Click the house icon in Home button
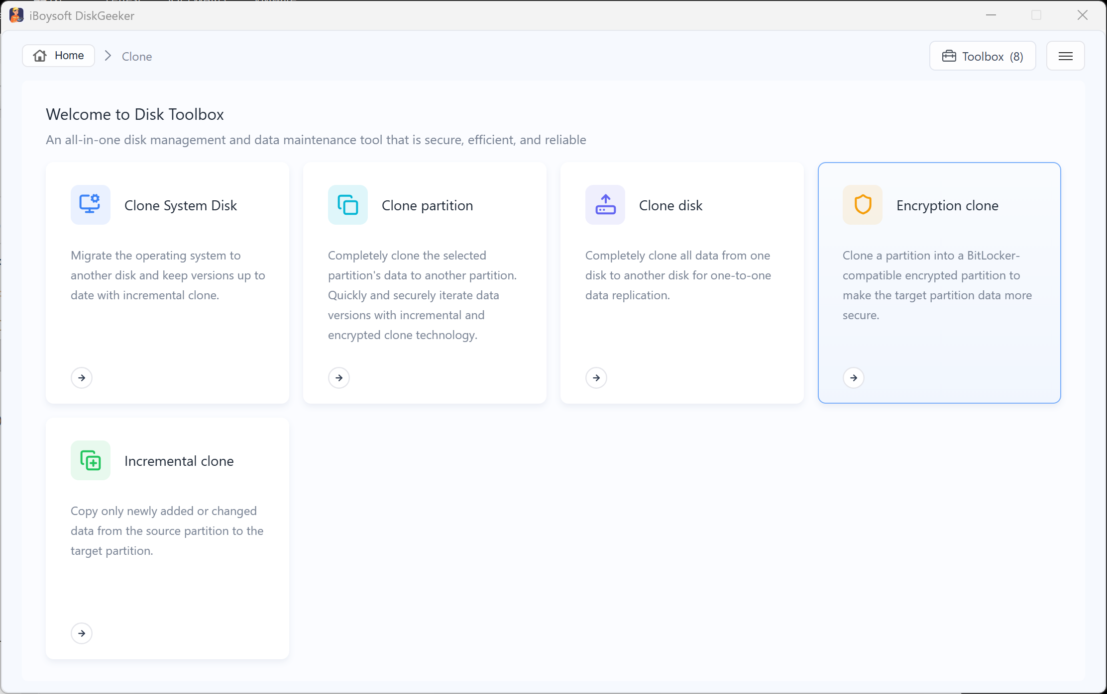The width and height of the screenshot is (1107, 694). coord(40,56)
